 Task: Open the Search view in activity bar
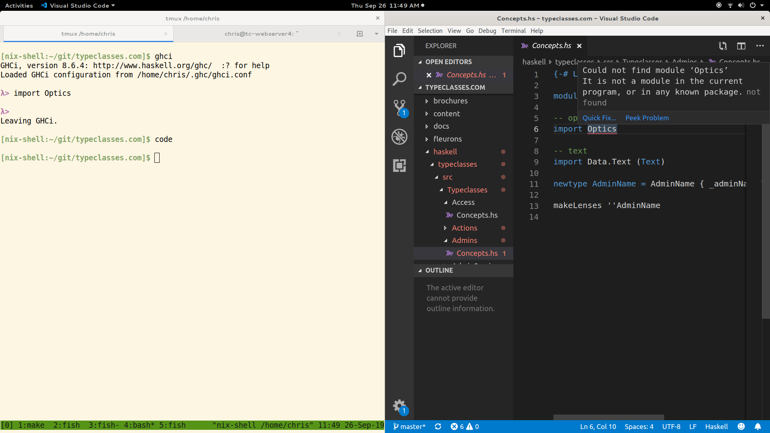point(399,79)
